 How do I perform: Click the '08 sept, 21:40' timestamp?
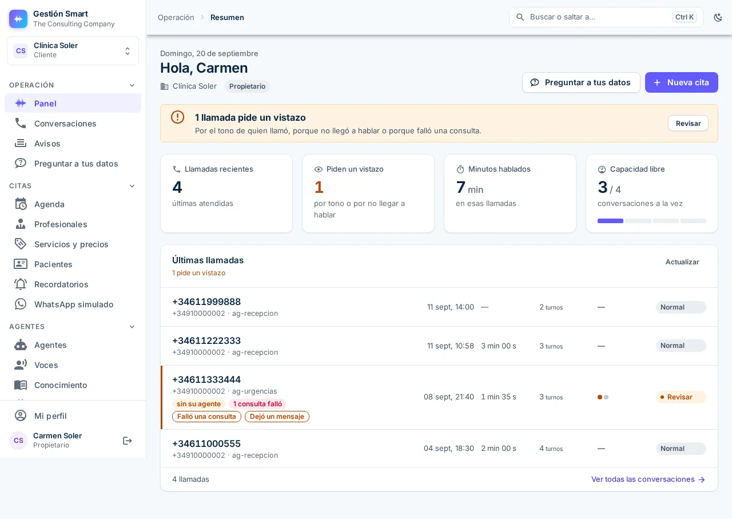pos(449,397)
